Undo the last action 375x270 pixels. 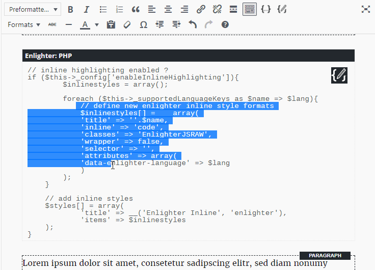pos(193,24)
